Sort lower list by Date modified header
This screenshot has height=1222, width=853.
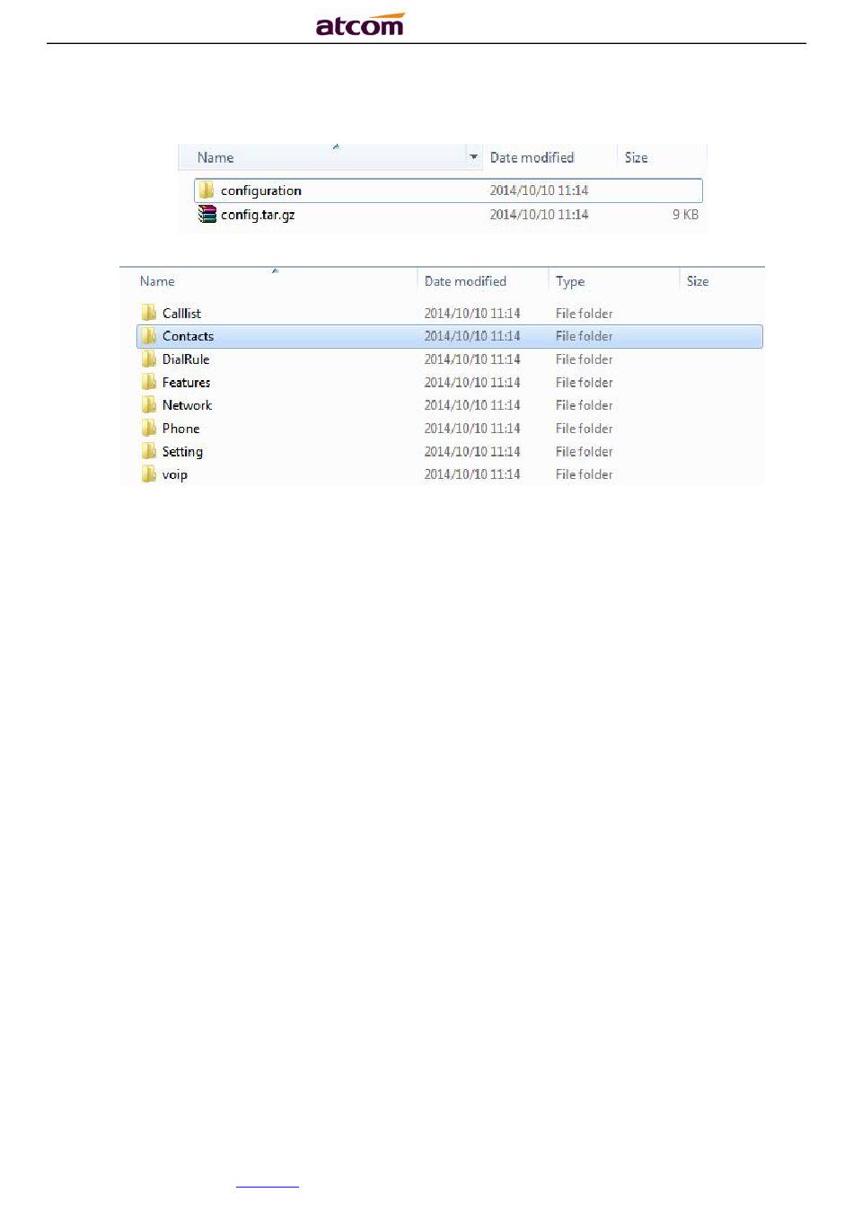[465, 281]
